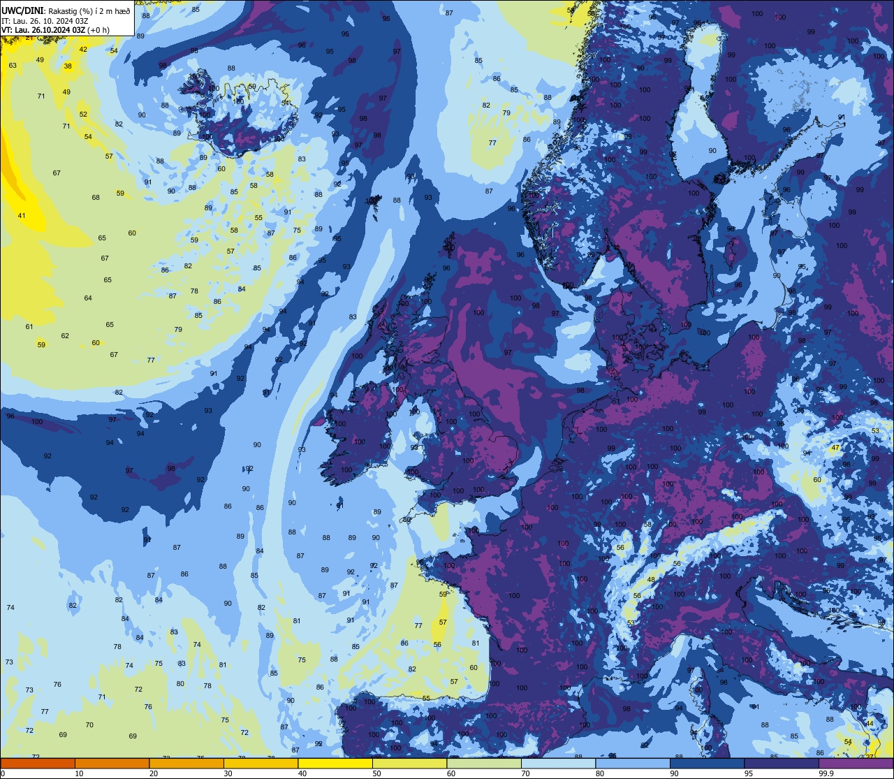Click the humidity value "63" on the map
Screen dimensions: 894x779
pyautogui.click(x=13, y=66)
